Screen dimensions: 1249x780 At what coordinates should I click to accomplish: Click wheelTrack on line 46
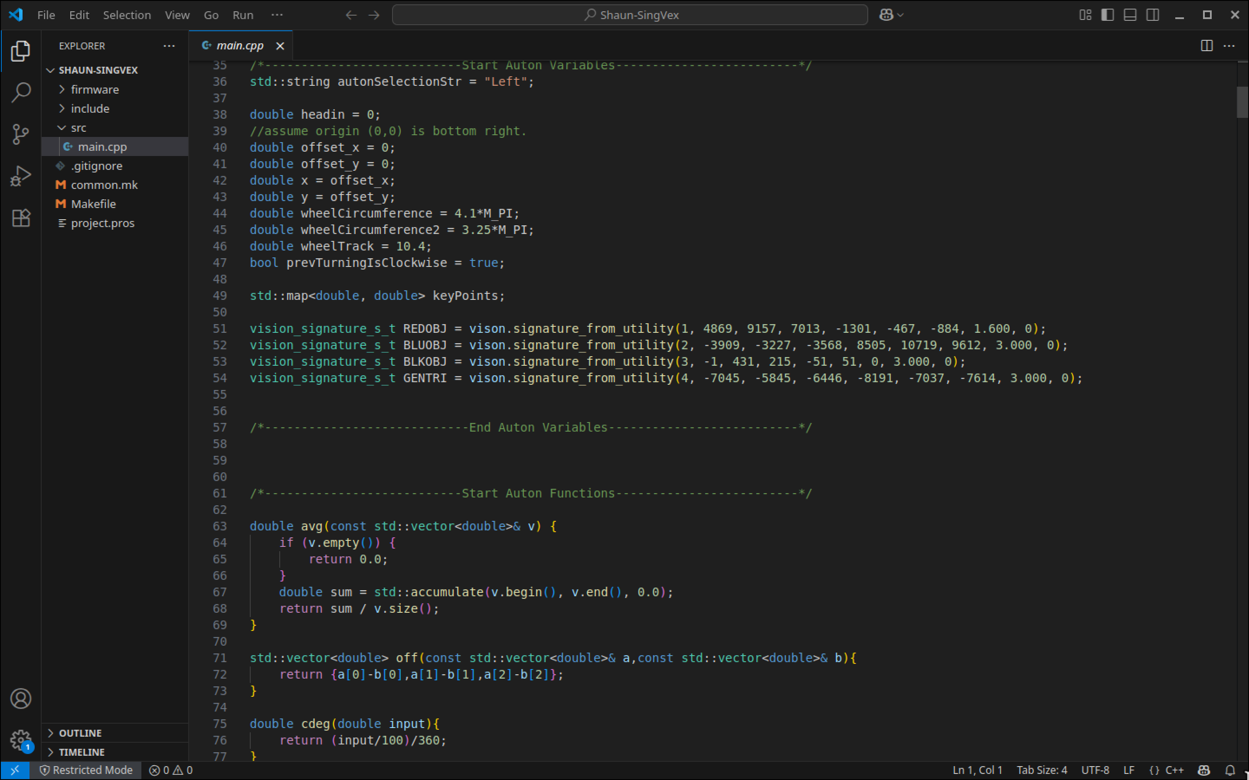(x=337, y=246)
